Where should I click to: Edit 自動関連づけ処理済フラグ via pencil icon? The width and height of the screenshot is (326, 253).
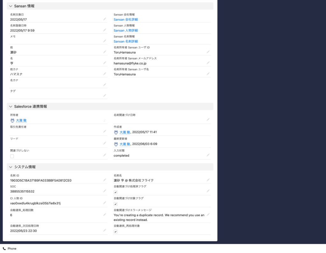click(x=208, y=191)
